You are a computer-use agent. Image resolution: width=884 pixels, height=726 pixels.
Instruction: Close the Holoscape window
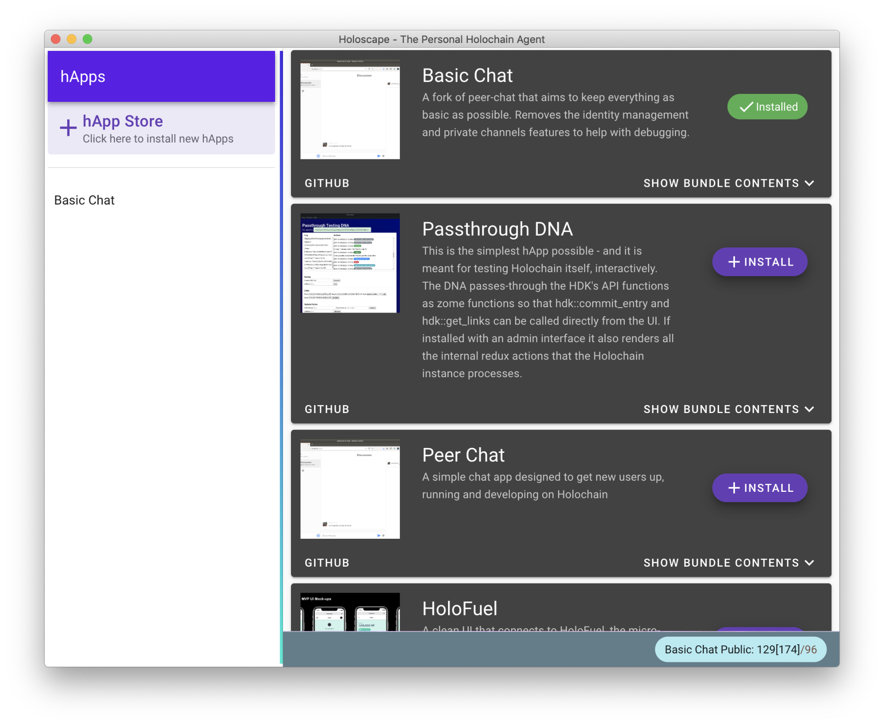click(56, 39)
